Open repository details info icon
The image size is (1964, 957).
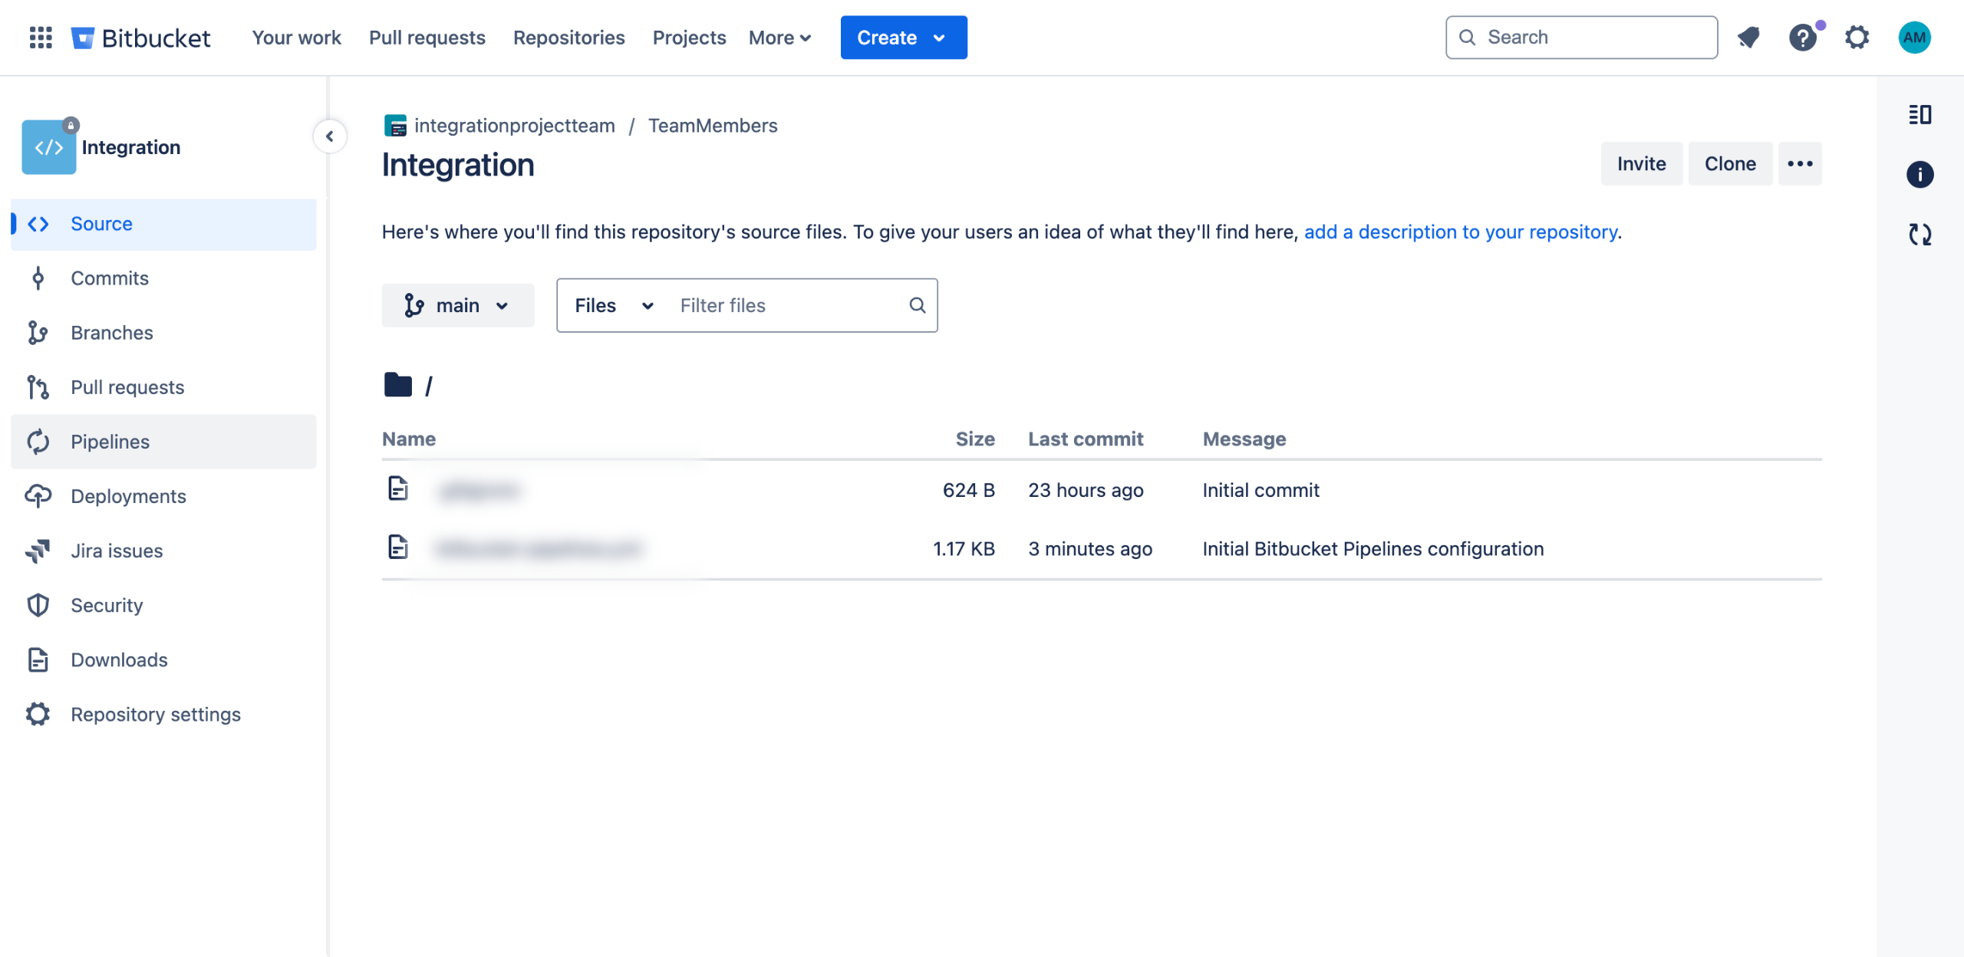pos(1920,175)
